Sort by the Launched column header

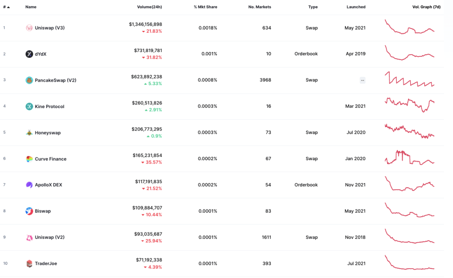pyautogui.click(x=356, y=7)
